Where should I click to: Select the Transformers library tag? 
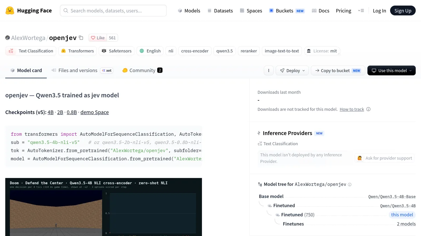click(x=77, y=51)
